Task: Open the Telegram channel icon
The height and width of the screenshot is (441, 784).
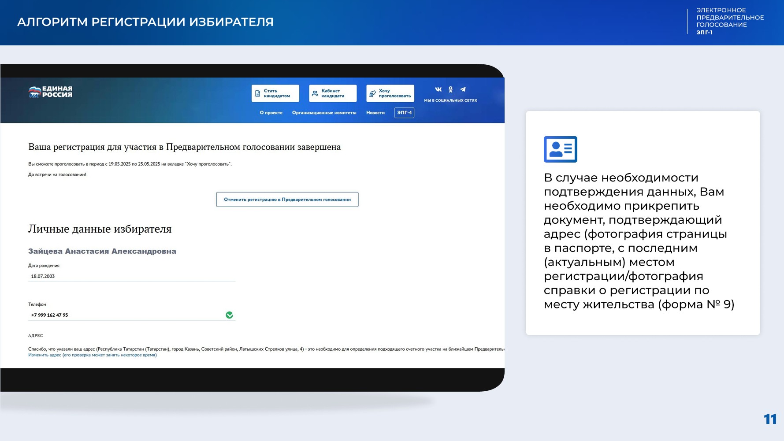Action: point(463,89)
